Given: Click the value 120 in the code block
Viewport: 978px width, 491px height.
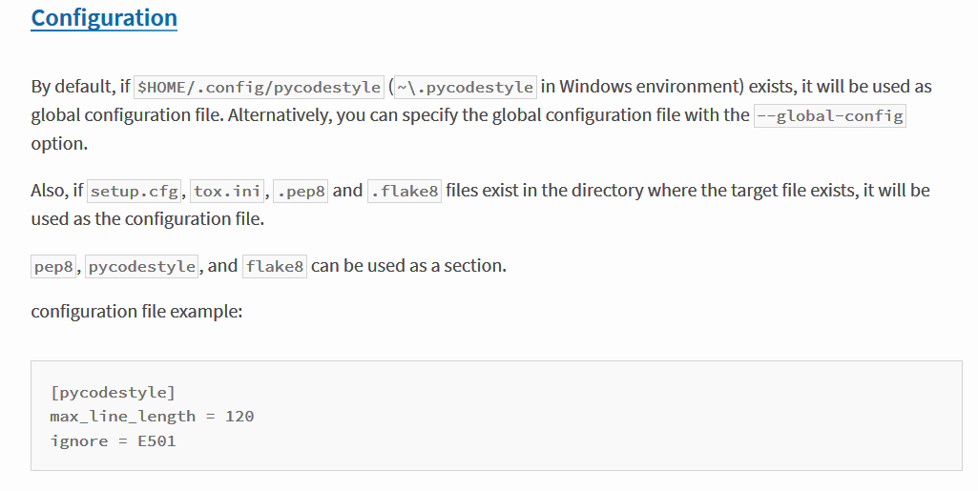Looking at the screenshot, I should (239, 417).
